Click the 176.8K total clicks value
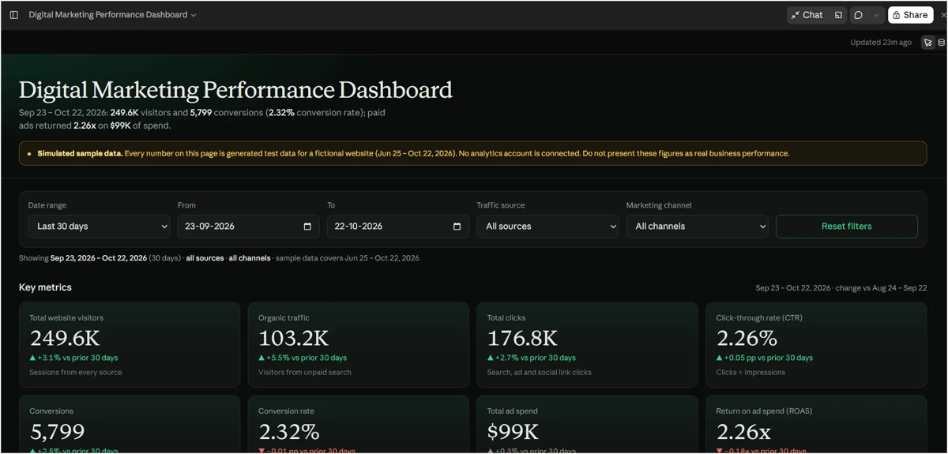948x454 pixels. tap(522, 339)
